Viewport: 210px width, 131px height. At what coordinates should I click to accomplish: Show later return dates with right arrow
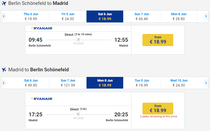[x=206, y=83]
